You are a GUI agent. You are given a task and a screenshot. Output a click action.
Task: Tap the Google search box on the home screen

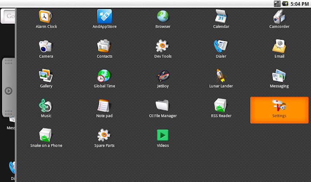[x=8, y=16]
